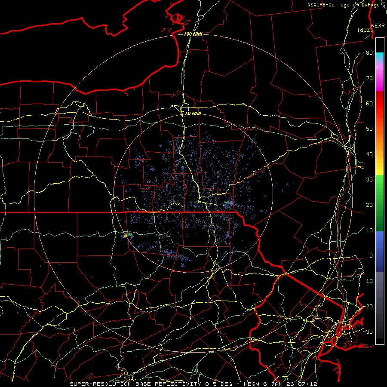Click the red segment of the color bar
The image size is (387, 387).
coord(380,104)
